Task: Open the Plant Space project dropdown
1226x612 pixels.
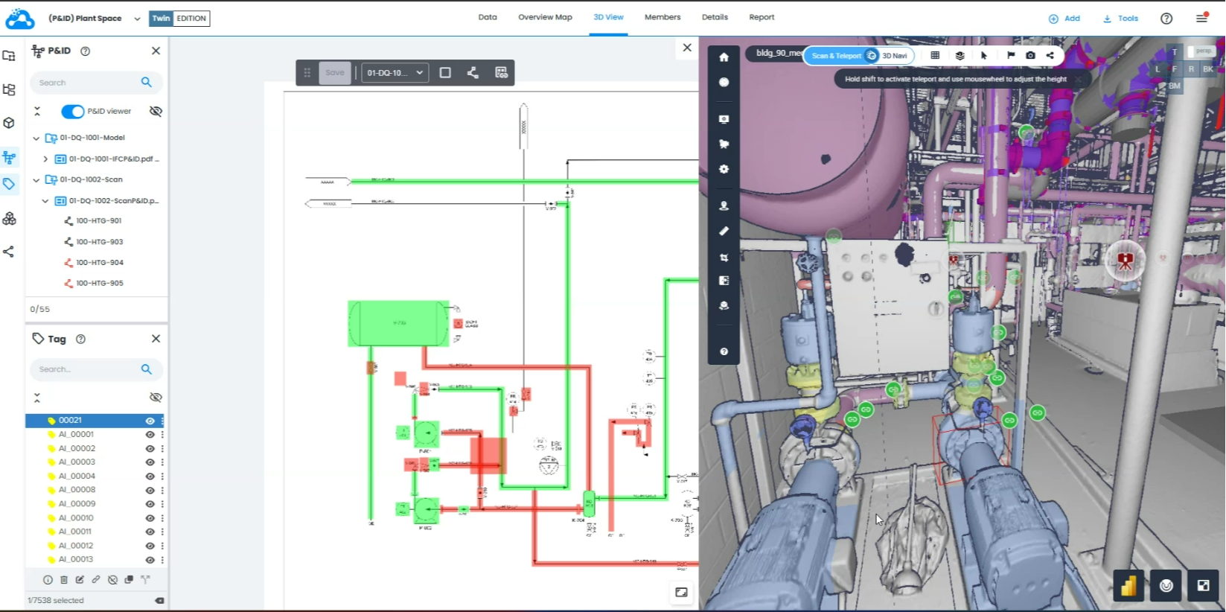Action: click(137, 19)
